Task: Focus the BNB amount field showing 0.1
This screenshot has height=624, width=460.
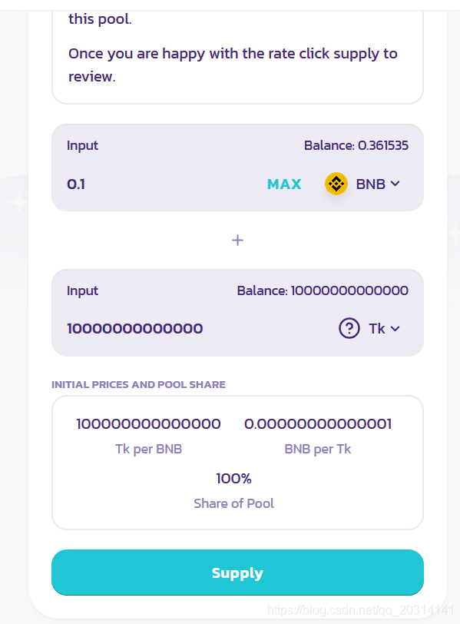Action: (x=159, y=184)
